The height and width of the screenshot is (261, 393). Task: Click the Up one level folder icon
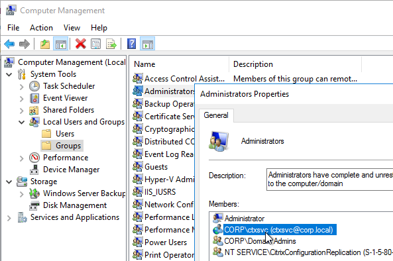[x=45, y=44]
